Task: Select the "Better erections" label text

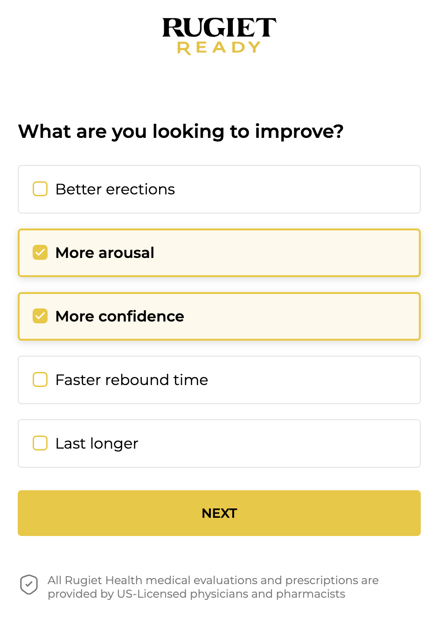Action: pos(115,189)
